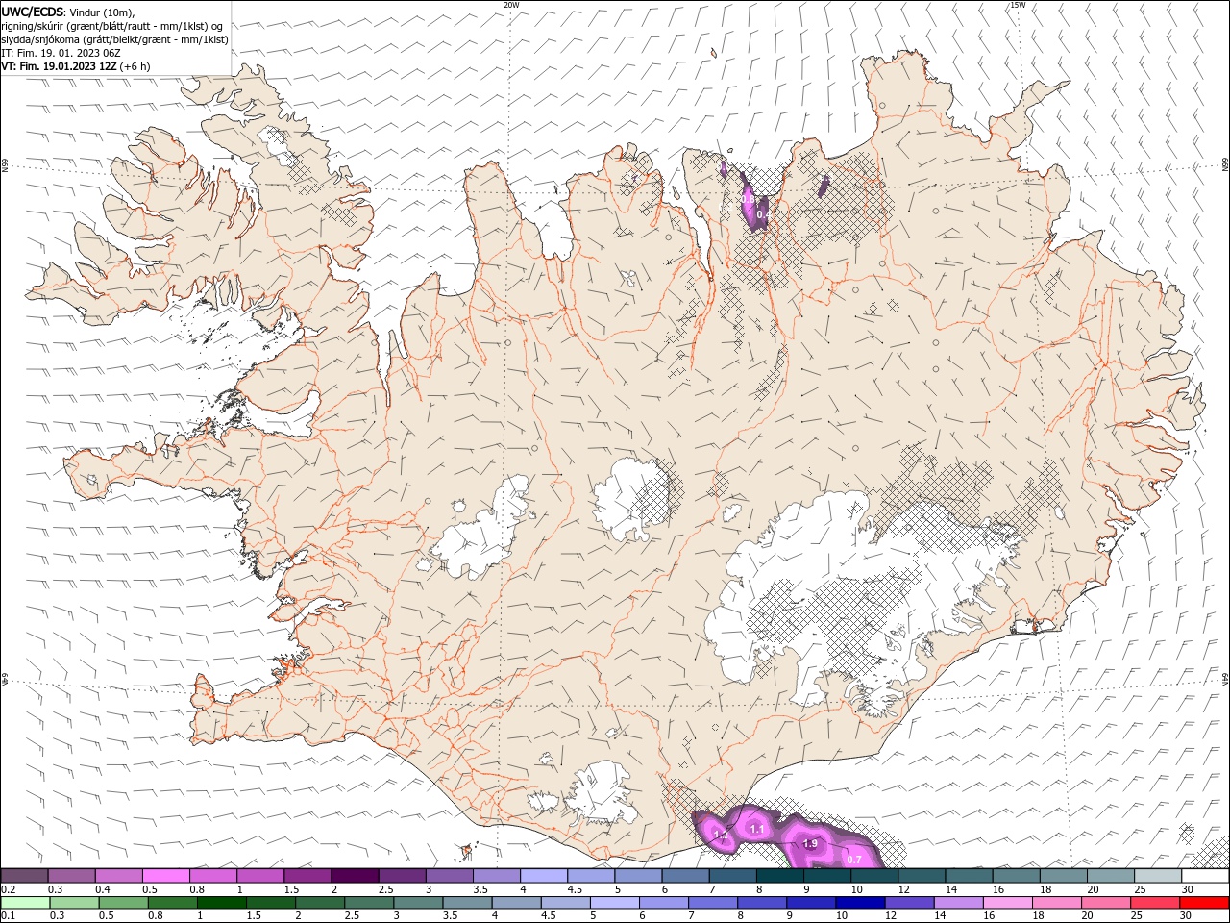Click the 8 dark teal swatch in snow legend
This screenshot has height=923, width=1230.
click(x=779, y=876)
